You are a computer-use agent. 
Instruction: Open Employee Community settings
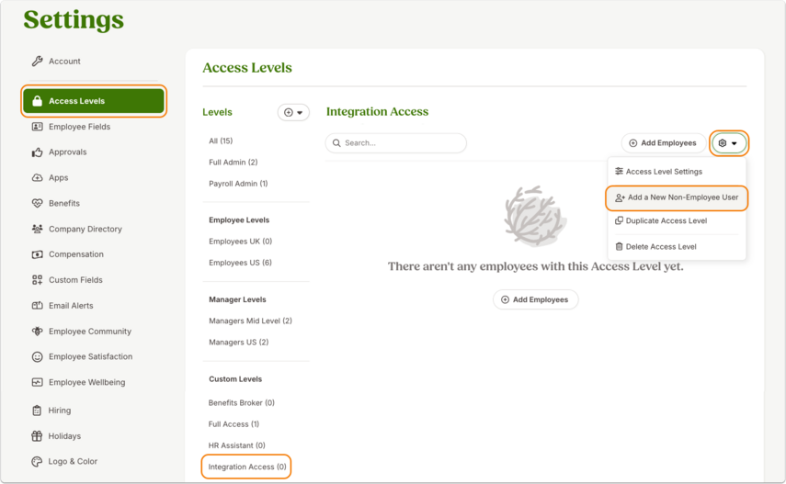click(90, 332)
